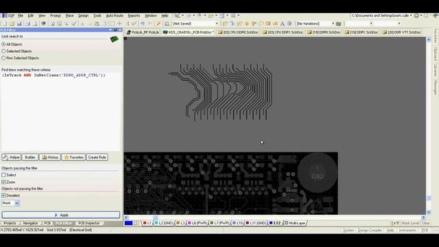Open the Reports menu

click(x=134, y=16)
